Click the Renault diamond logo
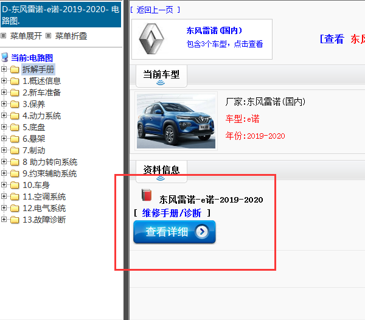Viewport: 365px width, 320px height. 151,39
